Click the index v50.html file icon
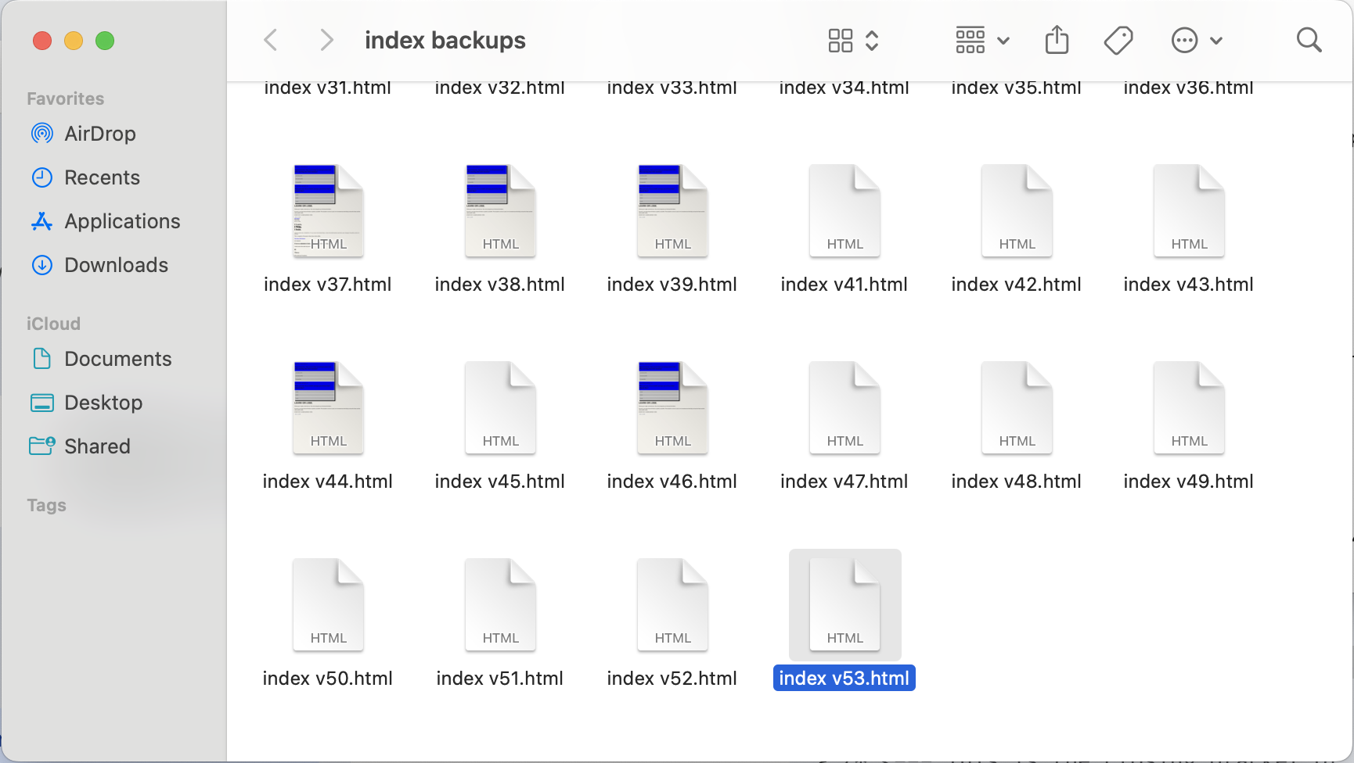This screenshot has height=763, width=1354. [328, 605]
